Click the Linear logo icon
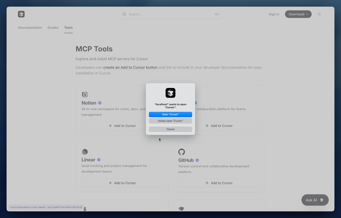The width and height of the screenshot is (341, 218). point(85,152)
